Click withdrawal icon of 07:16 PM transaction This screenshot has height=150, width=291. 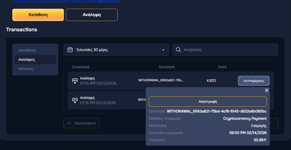[75, 100]
